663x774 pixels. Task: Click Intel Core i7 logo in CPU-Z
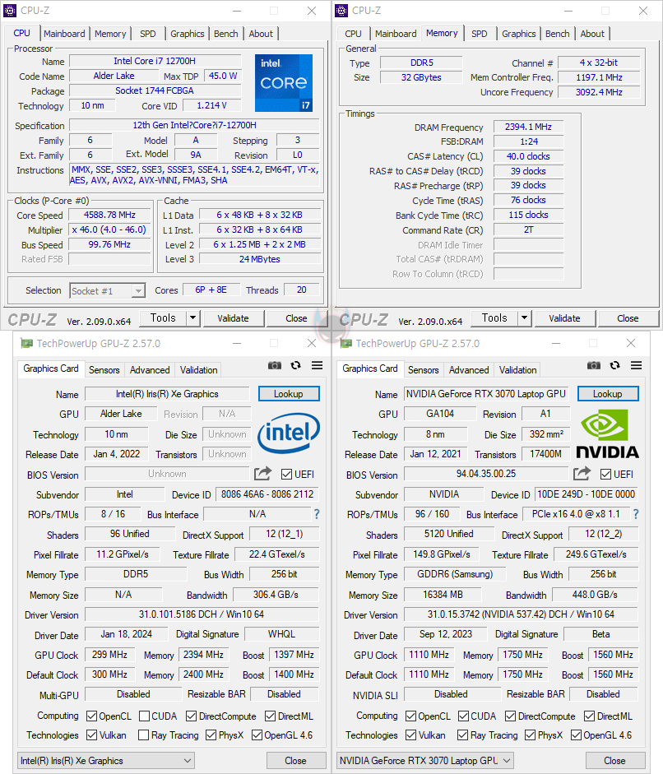[284, 83]
